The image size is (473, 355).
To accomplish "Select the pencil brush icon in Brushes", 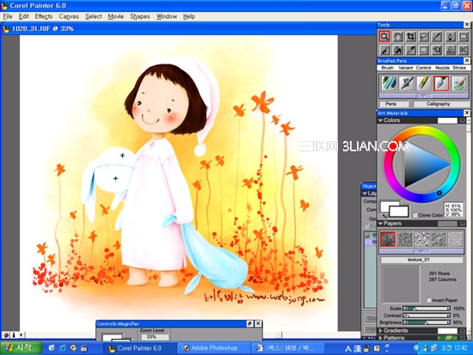I will 424,83.
